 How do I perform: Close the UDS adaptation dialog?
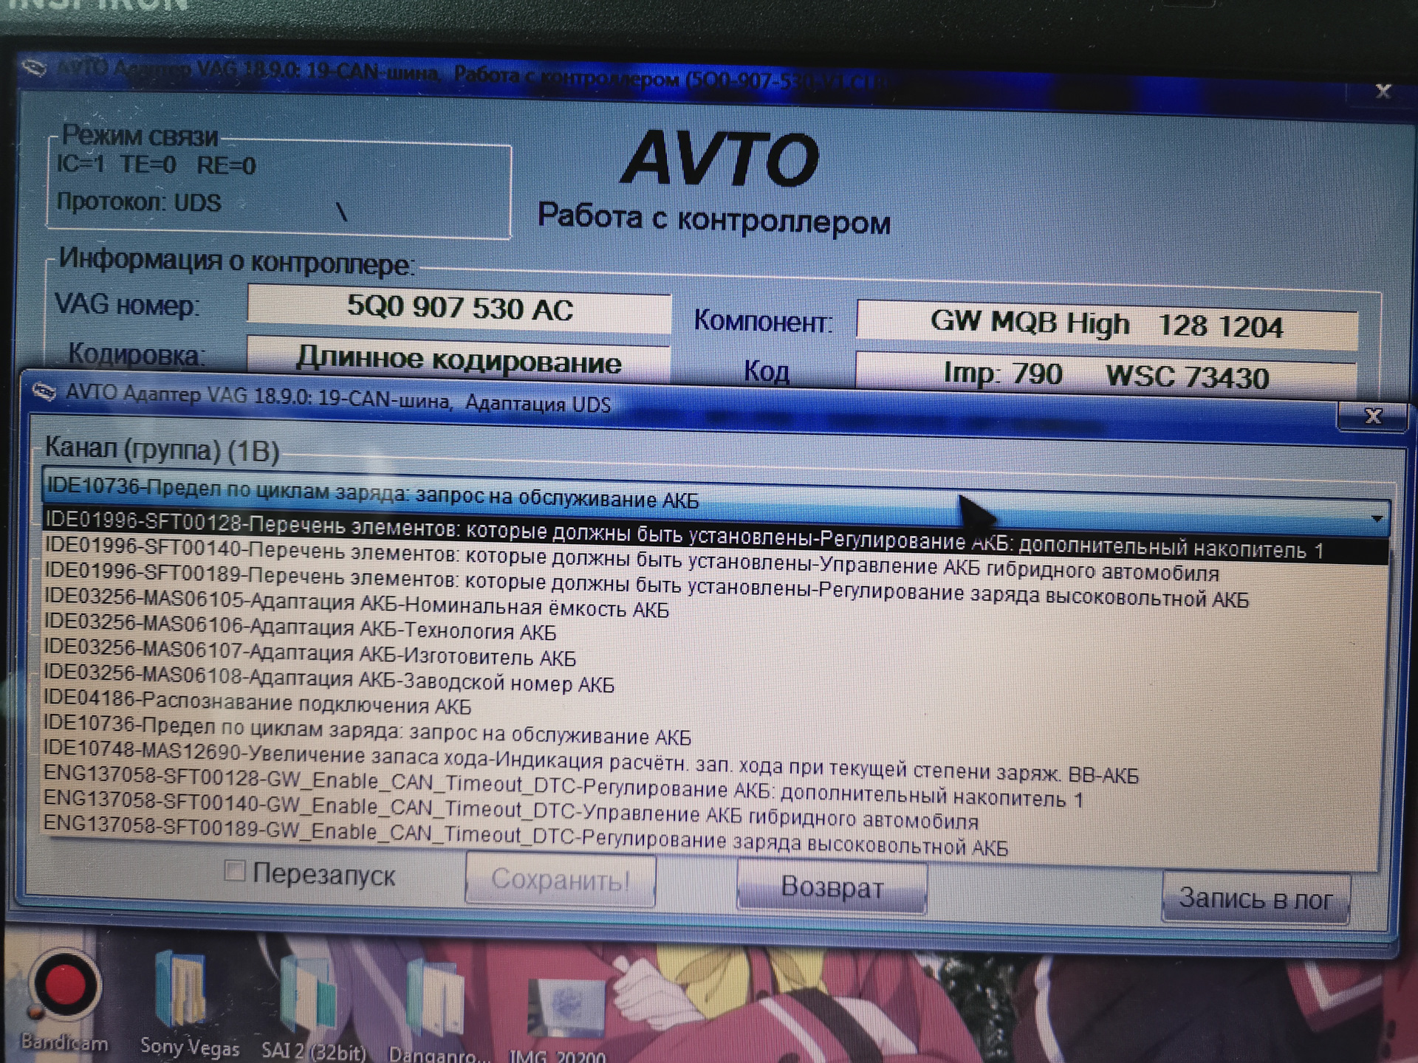pos(1372,416)
